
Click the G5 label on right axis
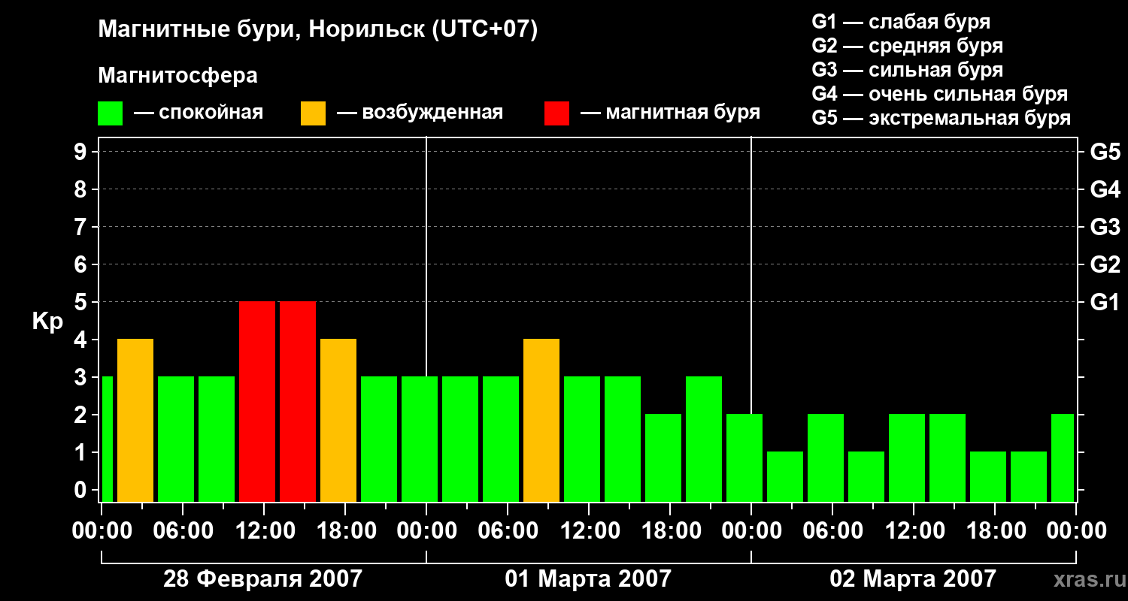click(1105, 152)
